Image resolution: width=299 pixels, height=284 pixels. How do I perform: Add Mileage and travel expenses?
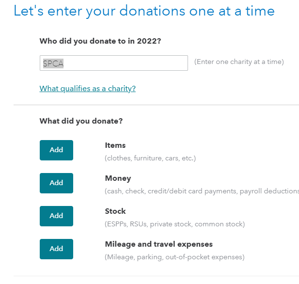56,249
